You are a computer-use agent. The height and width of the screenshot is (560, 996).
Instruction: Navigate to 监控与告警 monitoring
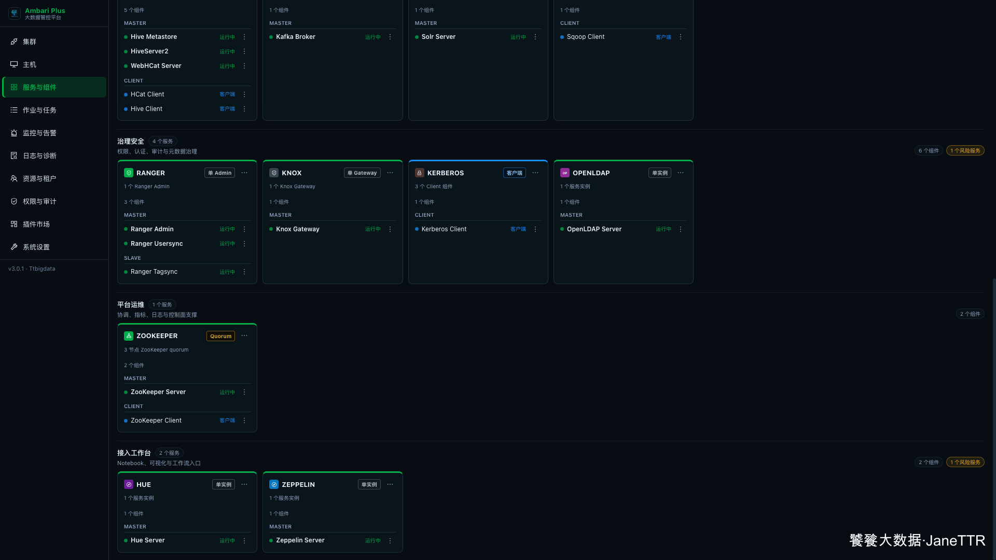(x=54, y=133)
